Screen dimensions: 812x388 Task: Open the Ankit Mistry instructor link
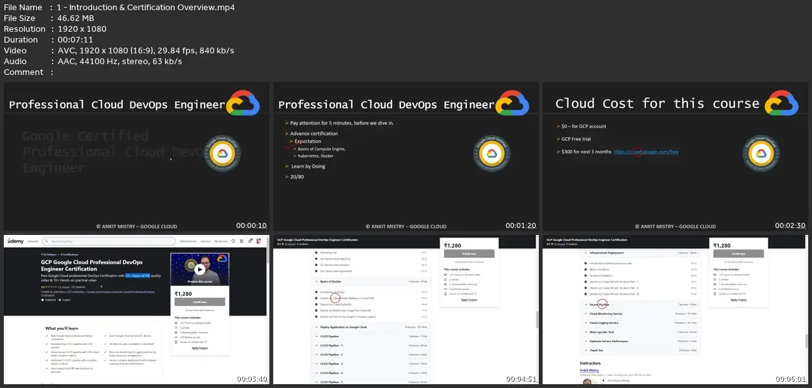(x=590, y=370)
